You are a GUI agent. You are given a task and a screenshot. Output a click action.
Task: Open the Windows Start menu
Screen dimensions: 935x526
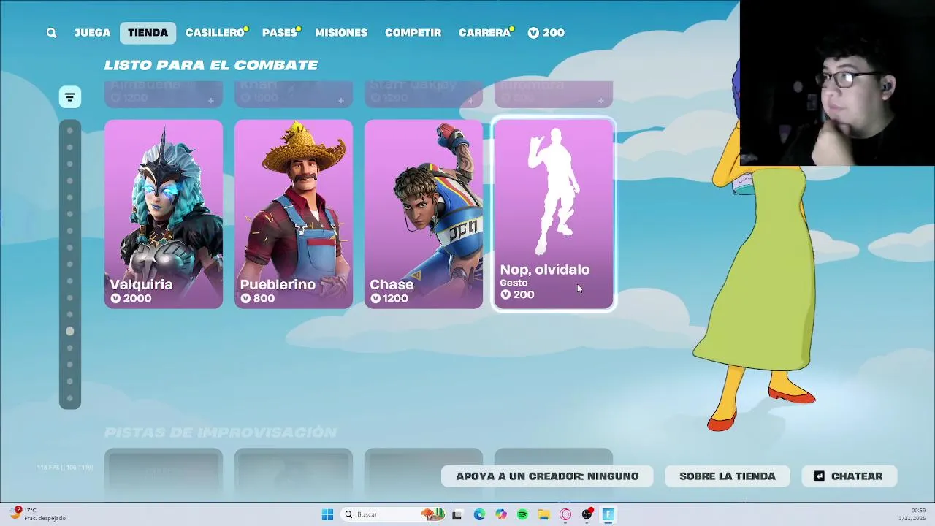pyautogui.click(x=328, y=514)
